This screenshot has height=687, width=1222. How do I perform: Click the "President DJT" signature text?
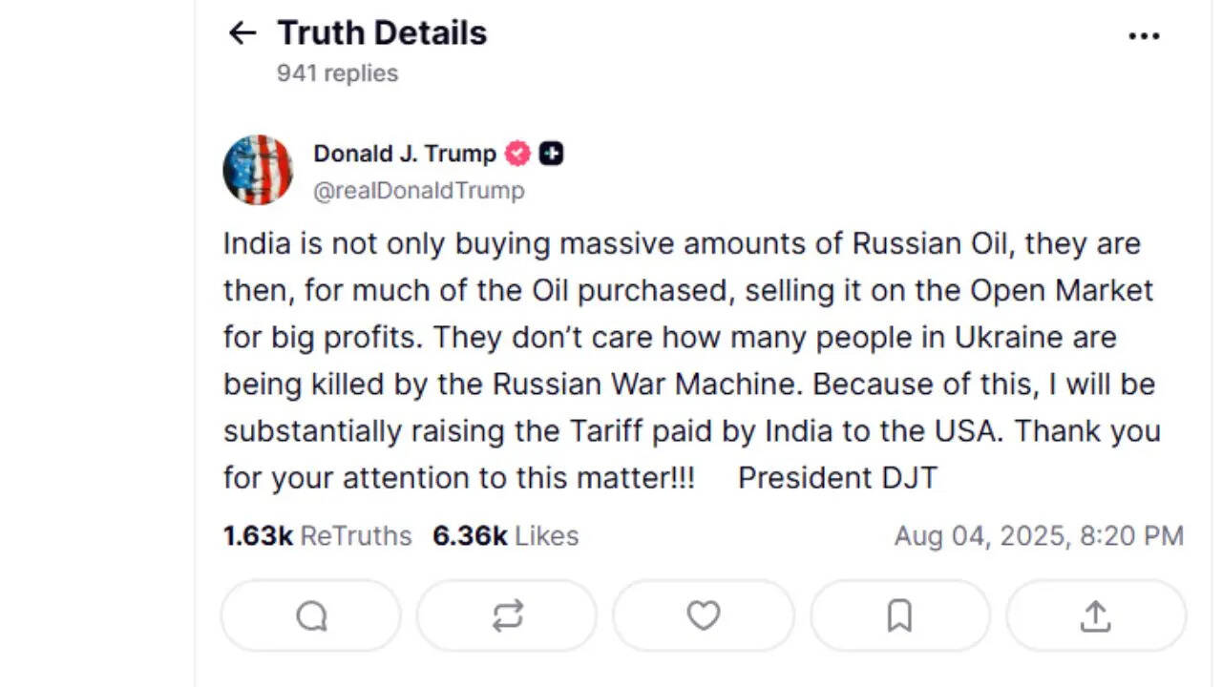(x=837, y=477)
